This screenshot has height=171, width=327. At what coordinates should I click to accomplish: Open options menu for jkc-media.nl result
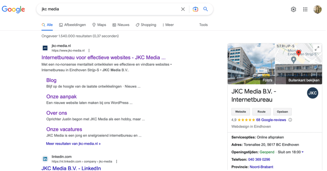pos(89,50)
